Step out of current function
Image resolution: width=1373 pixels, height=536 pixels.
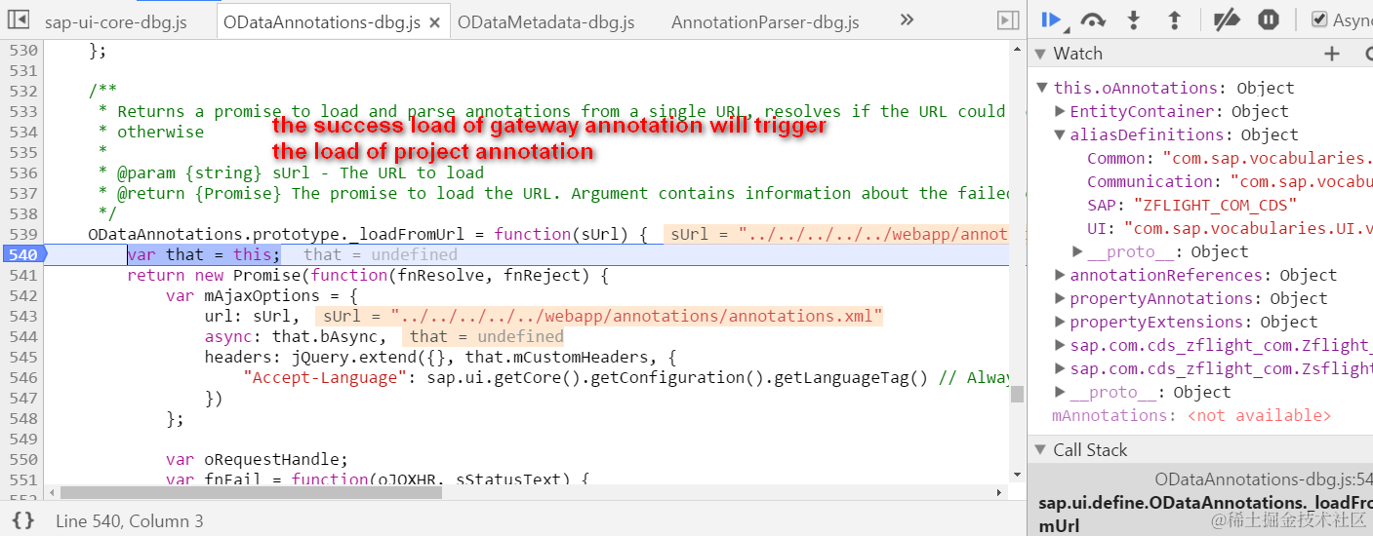point(1175,19)
